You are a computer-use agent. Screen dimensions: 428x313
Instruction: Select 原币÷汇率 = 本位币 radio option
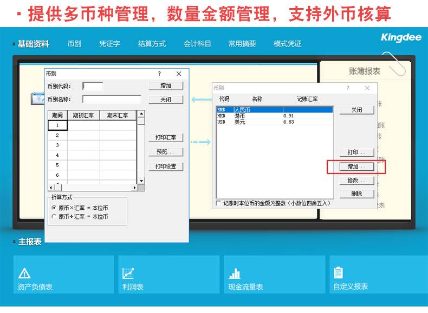[54, 216]
